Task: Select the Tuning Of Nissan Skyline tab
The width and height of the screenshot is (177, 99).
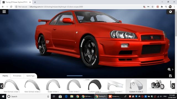Action: [x=17, y=2]
